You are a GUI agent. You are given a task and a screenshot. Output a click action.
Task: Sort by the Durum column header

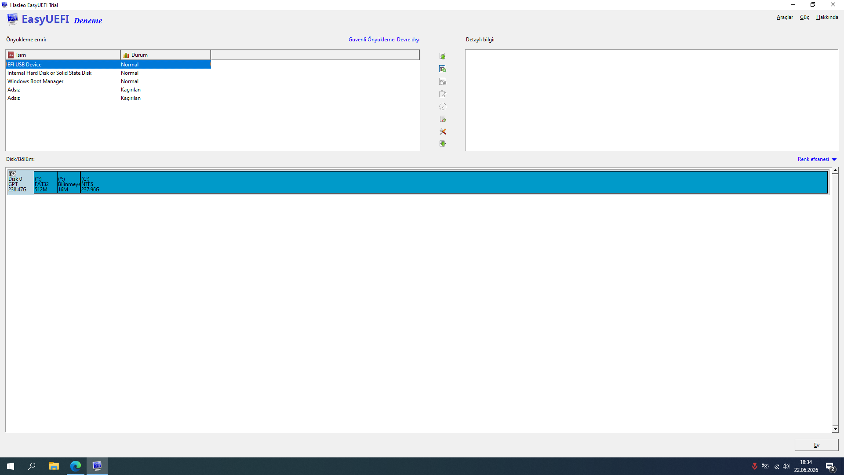[166, 55]
